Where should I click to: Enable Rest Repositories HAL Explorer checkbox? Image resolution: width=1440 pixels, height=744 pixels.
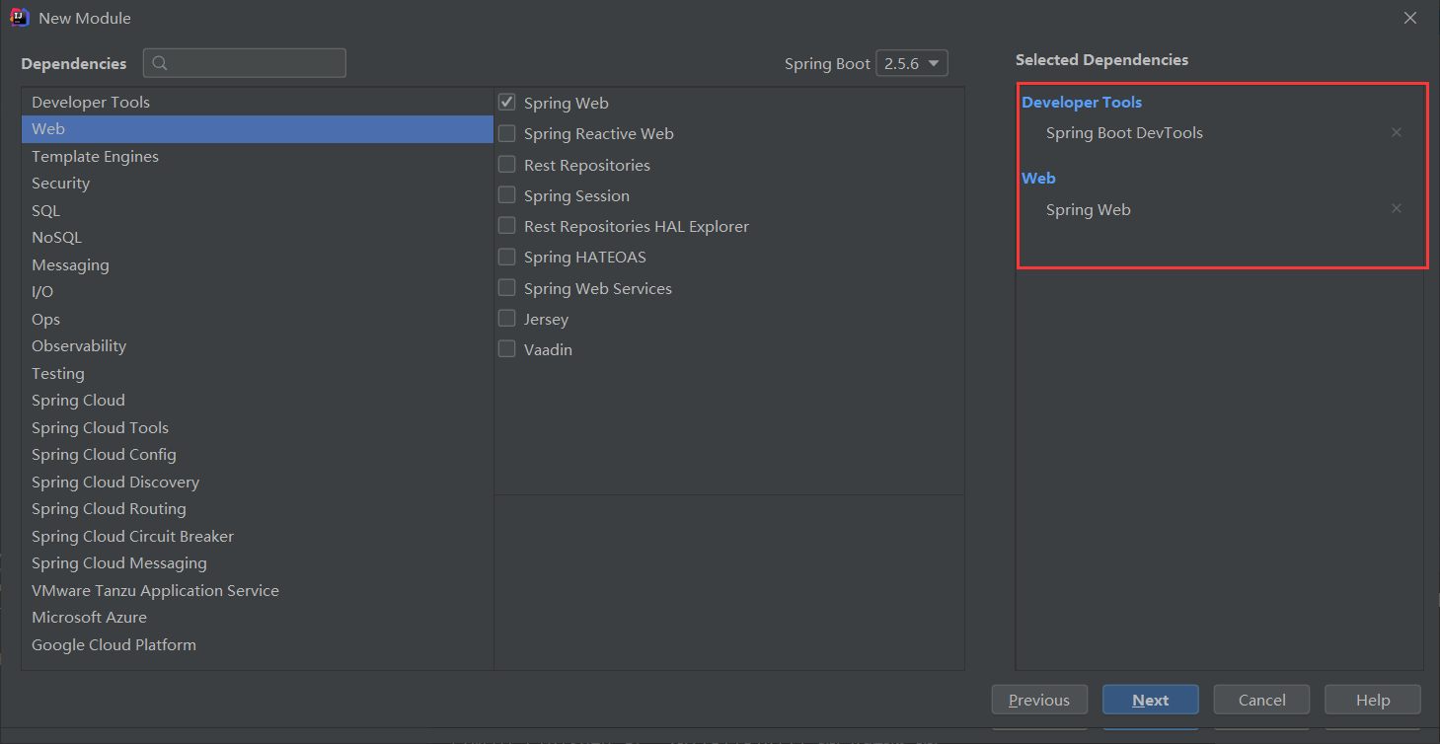click(x=507, y=226)
